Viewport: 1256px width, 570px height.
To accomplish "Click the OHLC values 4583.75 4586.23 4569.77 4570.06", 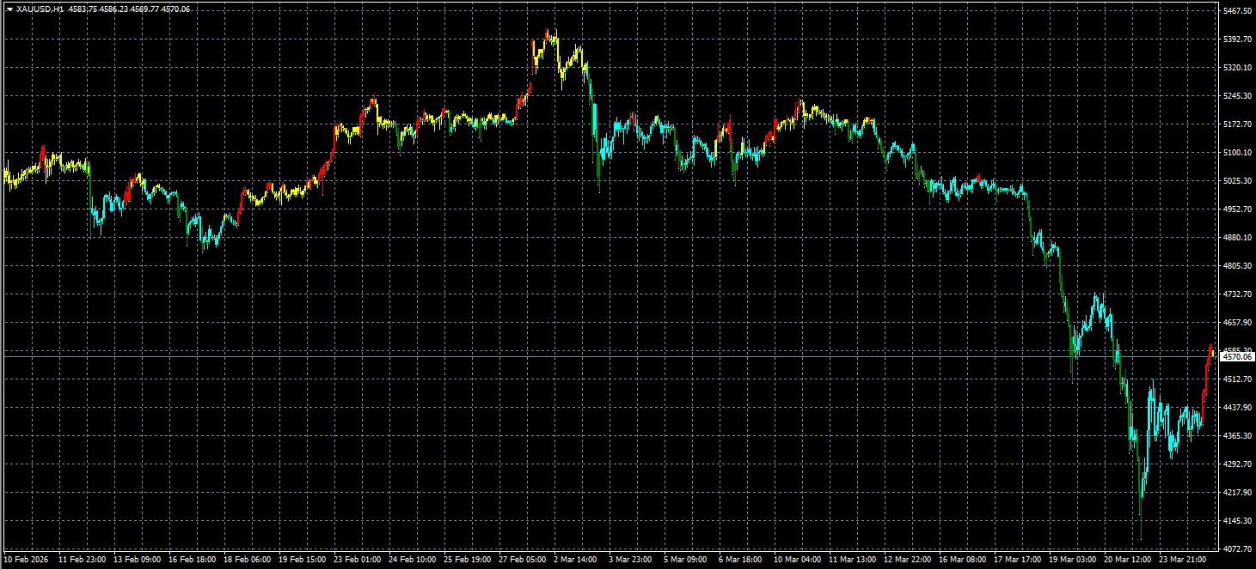I will tap(129, 9).
